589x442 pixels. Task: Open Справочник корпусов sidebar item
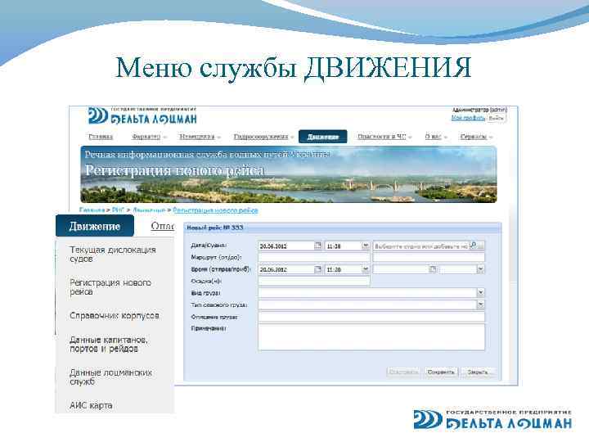115,315
